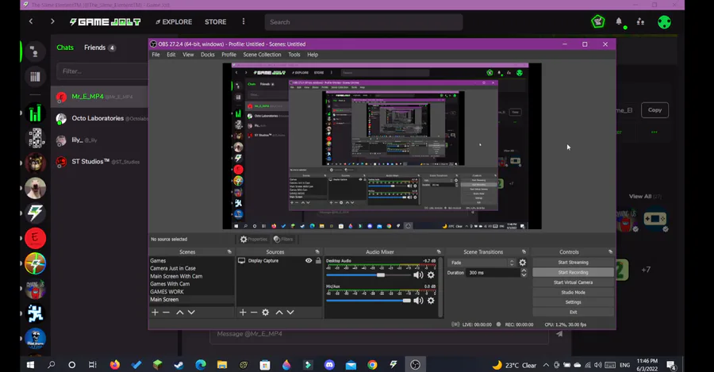Pop out the Controls dock
714x372 pixels.
pyautogui.click(x=610, y=251)
